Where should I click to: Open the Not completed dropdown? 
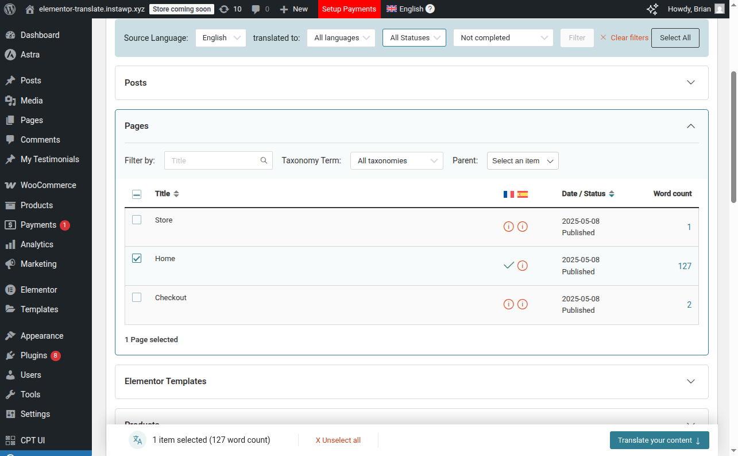[x=504, y=38]
